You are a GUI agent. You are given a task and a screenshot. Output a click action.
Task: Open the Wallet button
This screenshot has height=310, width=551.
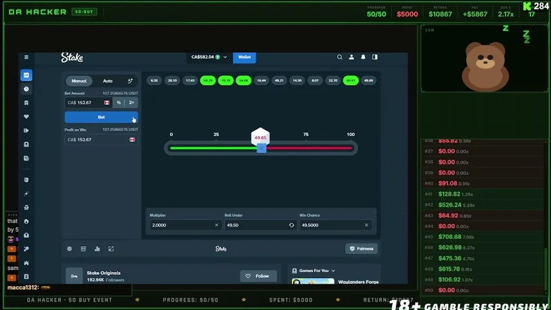coord(245,57)
